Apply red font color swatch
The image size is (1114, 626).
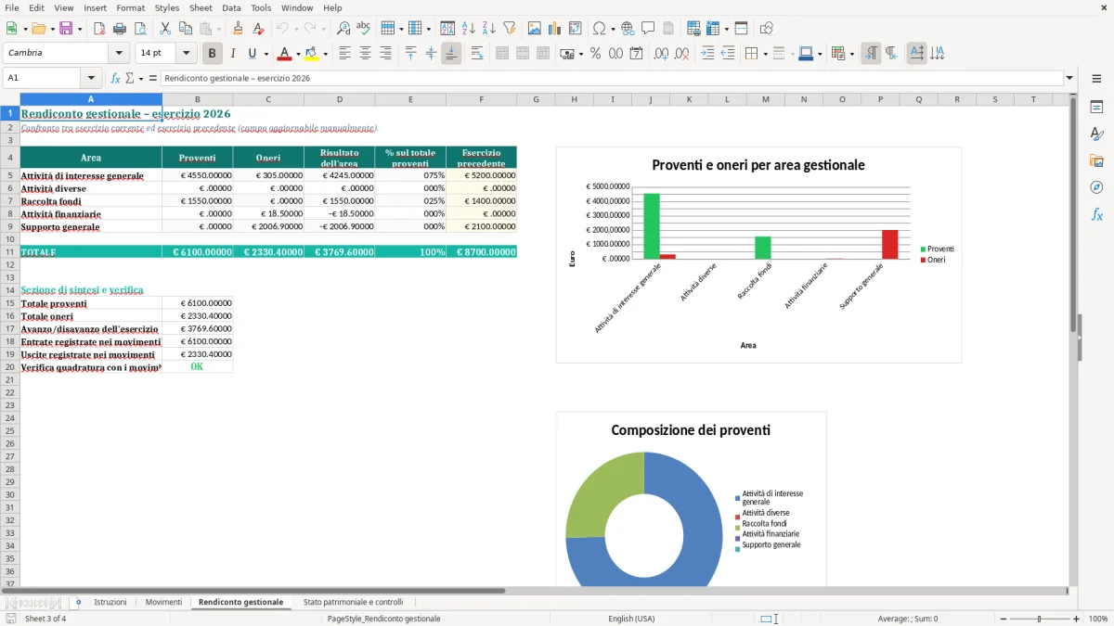tap(285, 54)
